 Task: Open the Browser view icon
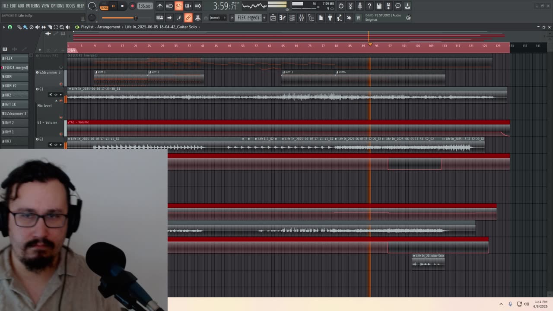point(311,18)
